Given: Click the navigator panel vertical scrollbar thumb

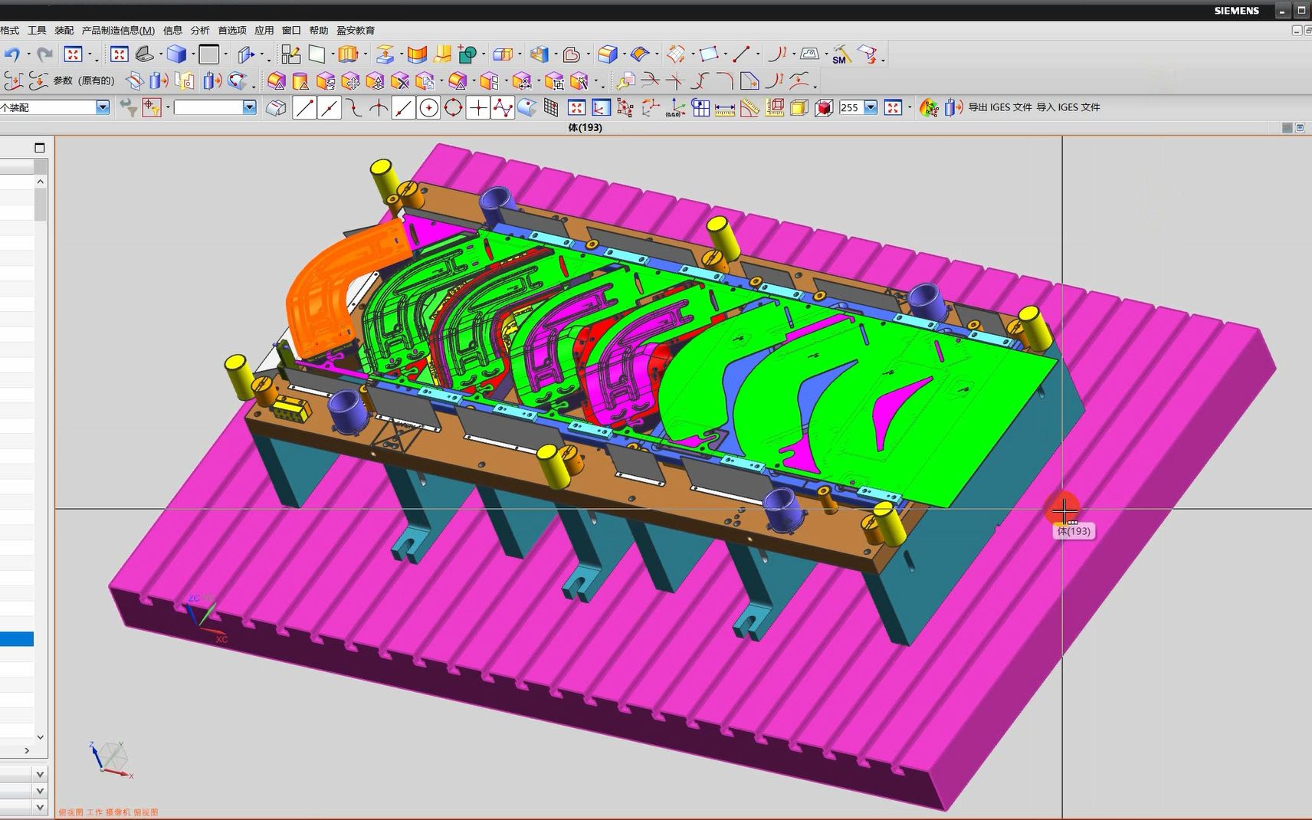Looking at the screenshot, I should pos(40,205).
